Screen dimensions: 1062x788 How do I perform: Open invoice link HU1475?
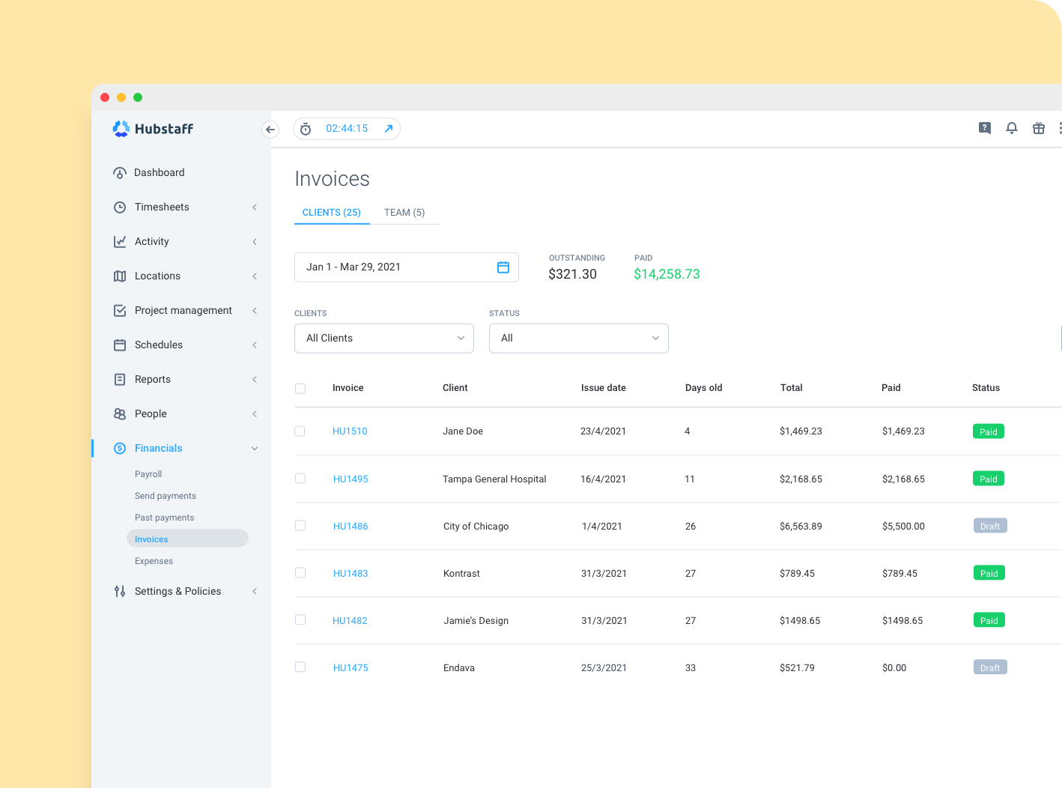pyautogui.click(x=351, y=668)
